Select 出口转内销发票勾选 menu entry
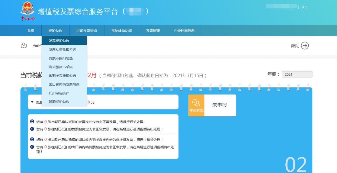The image size is (337, 173). click(x=63, y=84)
